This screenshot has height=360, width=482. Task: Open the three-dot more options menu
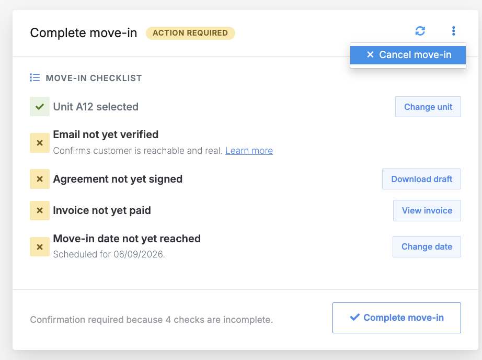[453, 31]
